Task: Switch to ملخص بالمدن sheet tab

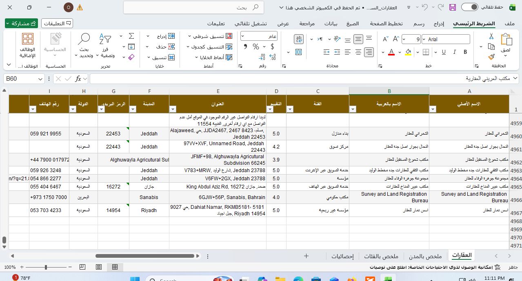Action: [426, 256]
